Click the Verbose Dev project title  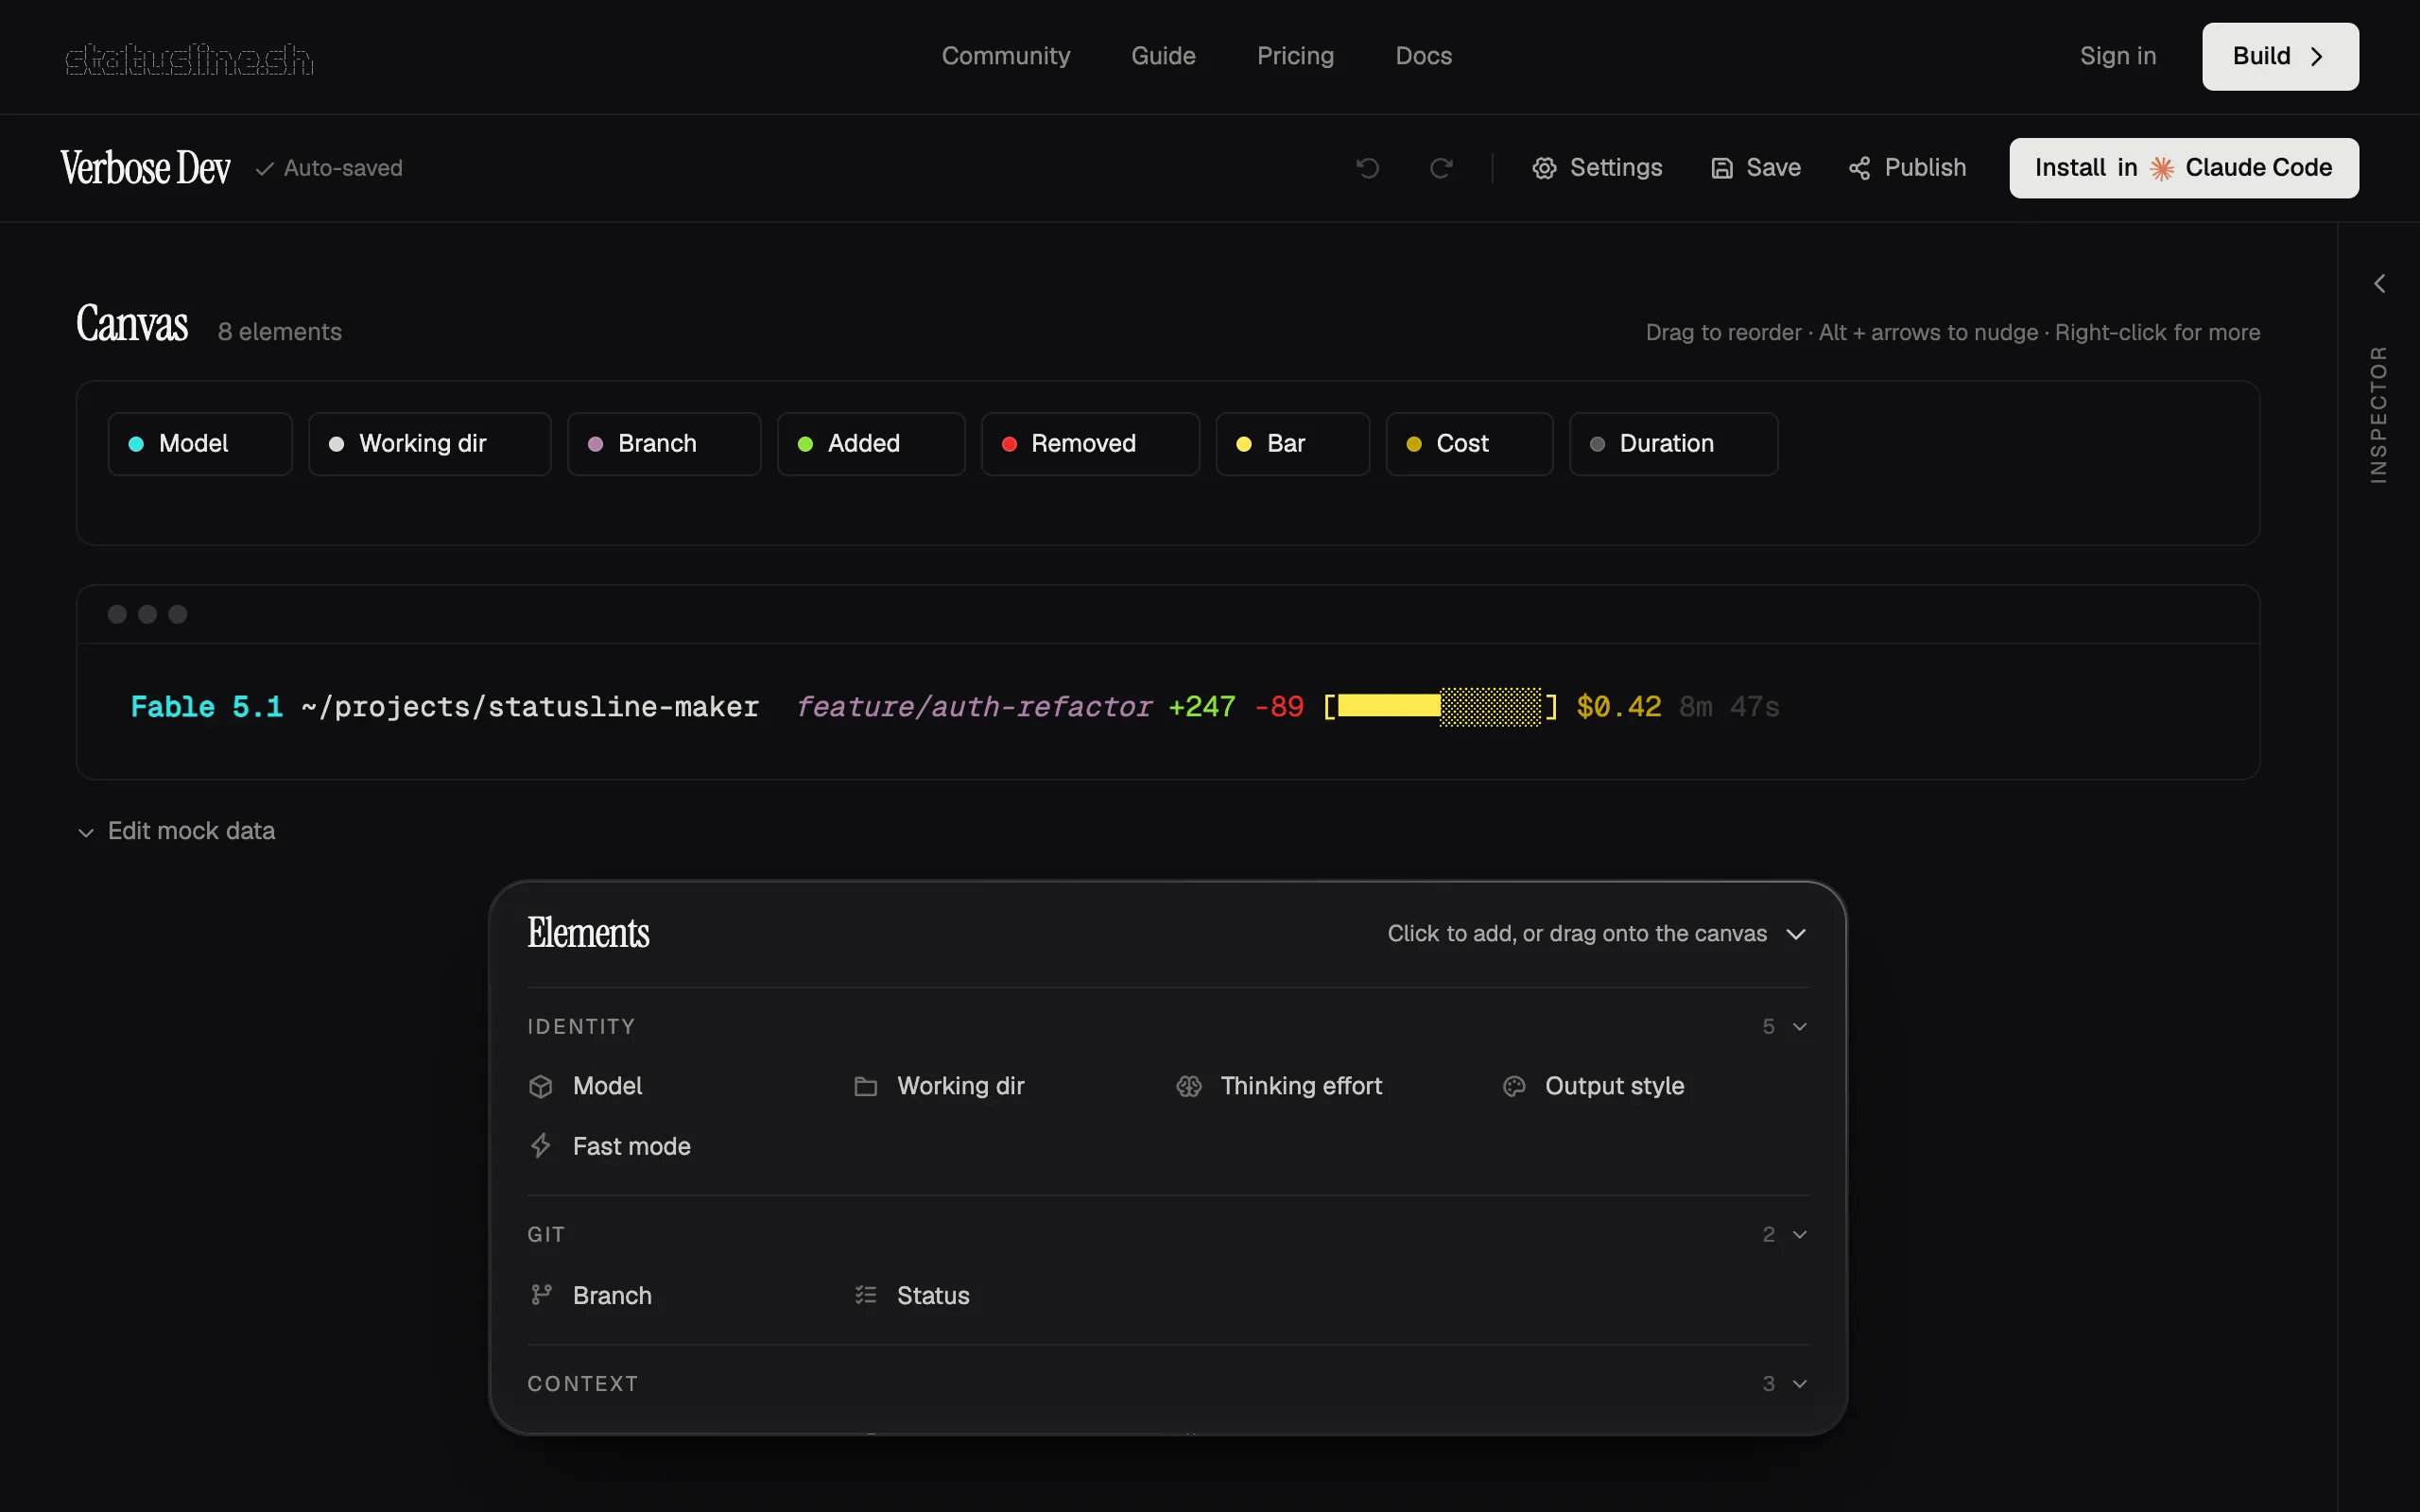pos(146,168)
